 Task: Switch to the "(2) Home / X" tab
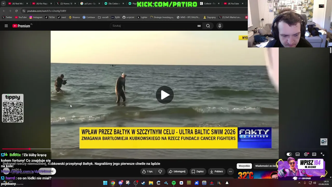[x=66, y=4]
